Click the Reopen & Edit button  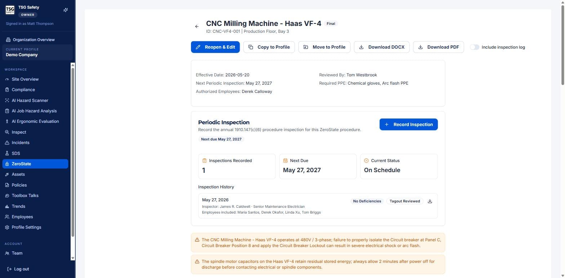point(215,47)
